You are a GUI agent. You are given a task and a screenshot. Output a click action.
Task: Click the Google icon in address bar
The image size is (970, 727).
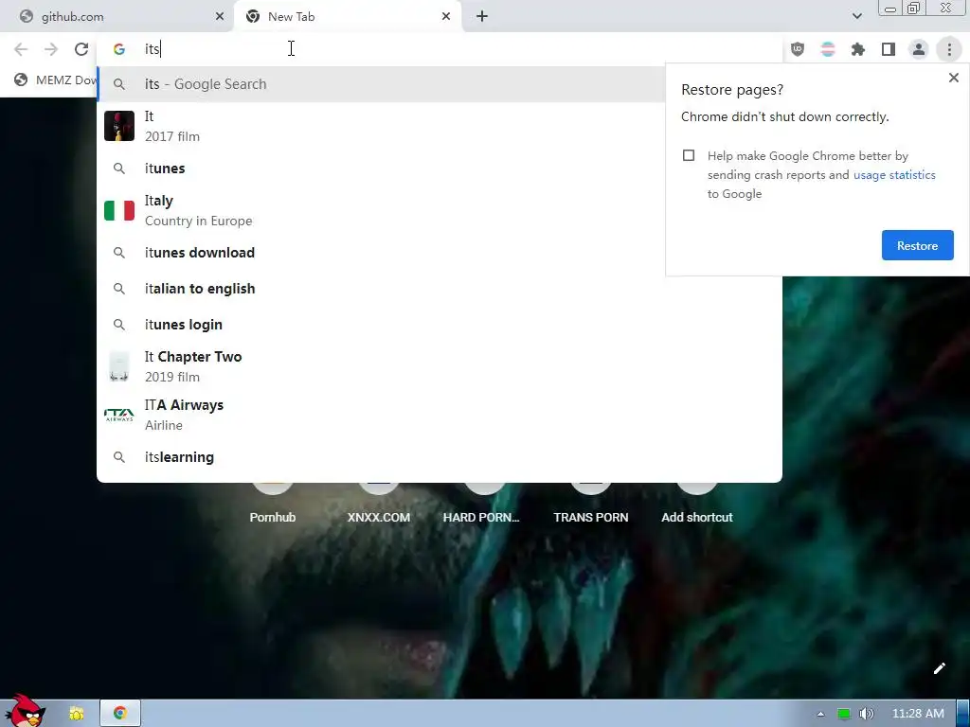click(x=118, y=49)
